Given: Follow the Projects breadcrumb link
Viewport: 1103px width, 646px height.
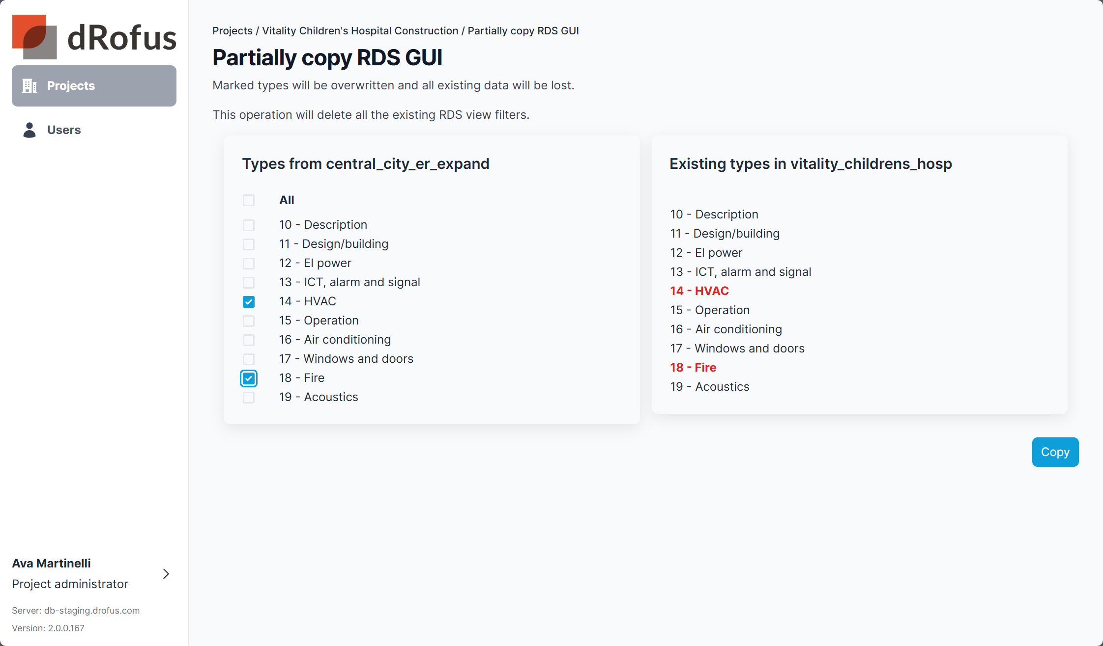Looking at the screenshot, I should click(232, 31).
